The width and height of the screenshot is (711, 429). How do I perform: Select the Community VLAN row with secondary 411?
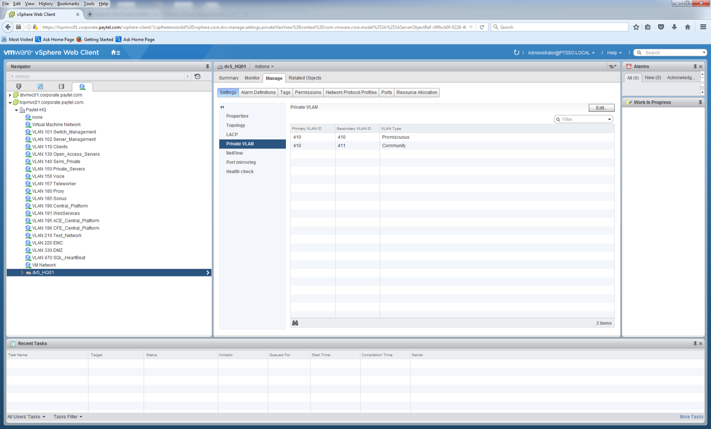click(452, 146)
